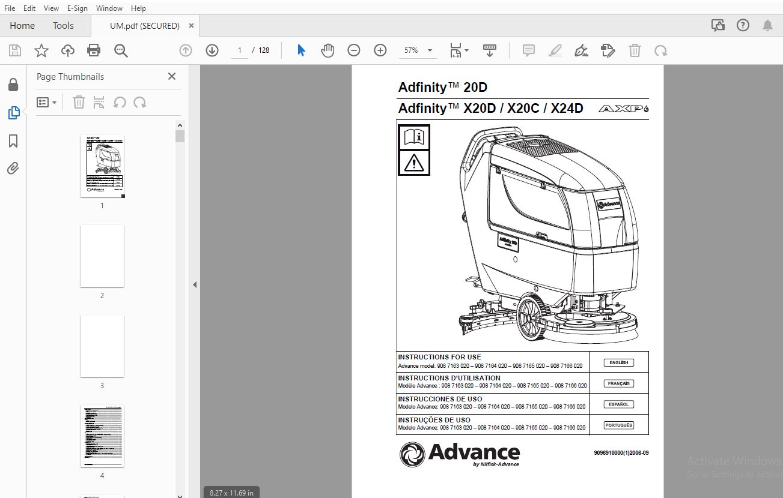Go to the next page with the down arrow
Screen dimensions: 783x498
212,51
